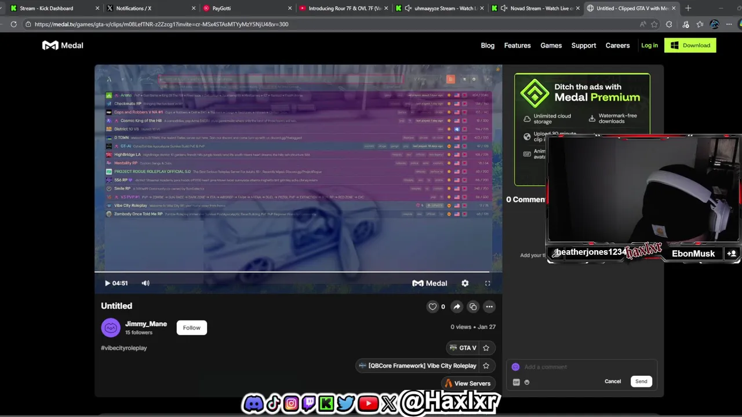742x417 pixels.
Task: Open the video player settings gear
Action: pos(465,283)
